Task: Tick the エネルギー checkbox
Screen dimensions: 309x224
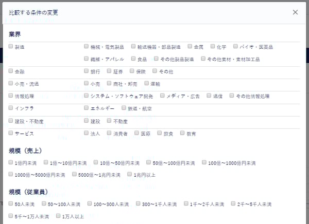Action: pos(86,108)
